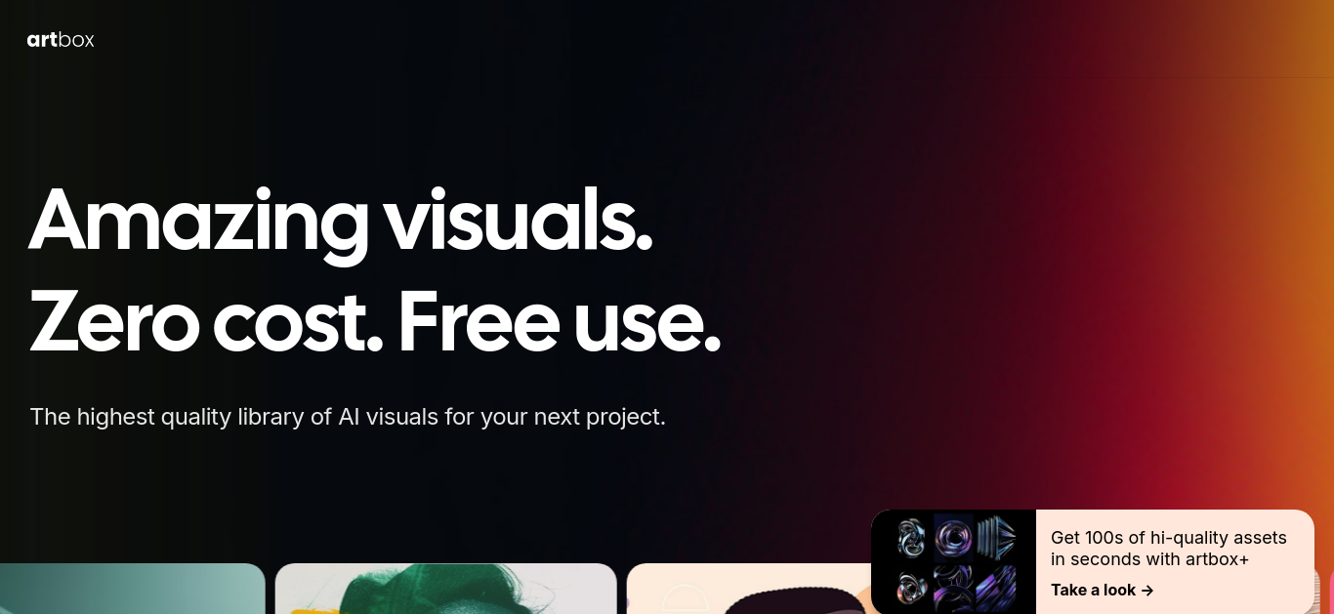Viewport: 1334px width, 614px height.
Task: Click the dark blob shape in peach card
Action: (796, 600)
